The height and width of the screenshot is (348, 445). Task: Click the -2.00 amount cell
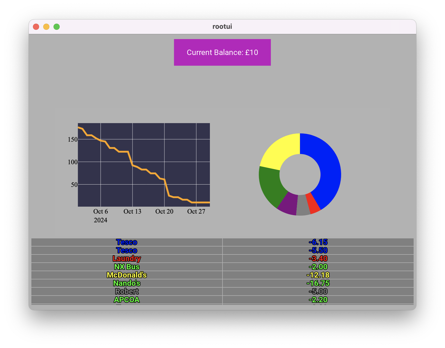tap(318, 267)
